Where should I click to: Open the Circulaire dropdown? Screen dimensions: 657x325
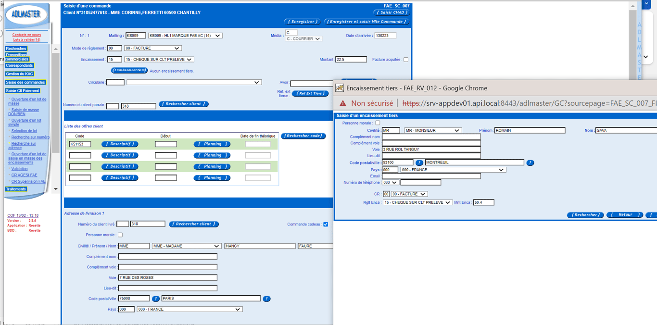(194, 83)
